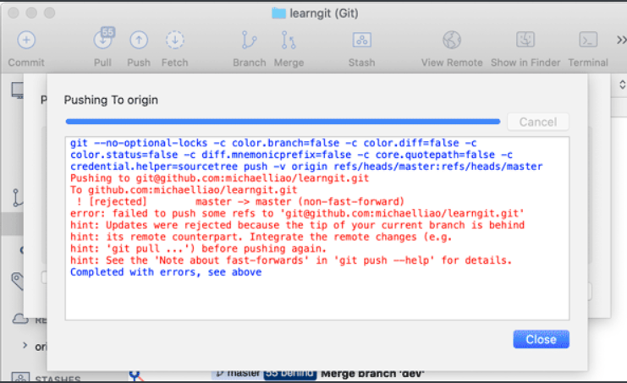Open the Terminal toolbar icon
Viewport: 627px width, 383px height.
pyautogui.click(x=588, y=41)
